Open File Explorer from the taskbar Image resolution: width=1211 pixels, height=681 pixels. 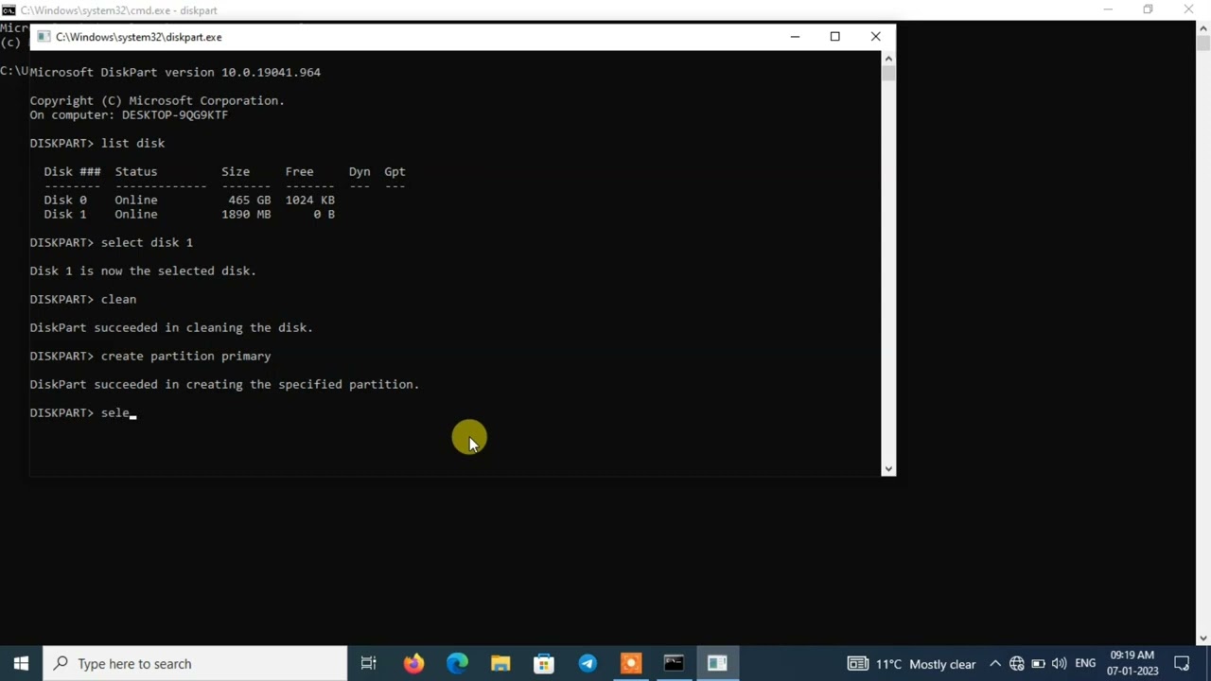point(500,663)
